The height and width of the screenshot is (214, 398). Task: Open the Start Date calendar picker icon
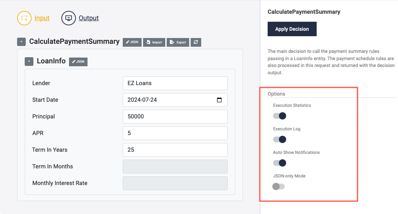219,100
